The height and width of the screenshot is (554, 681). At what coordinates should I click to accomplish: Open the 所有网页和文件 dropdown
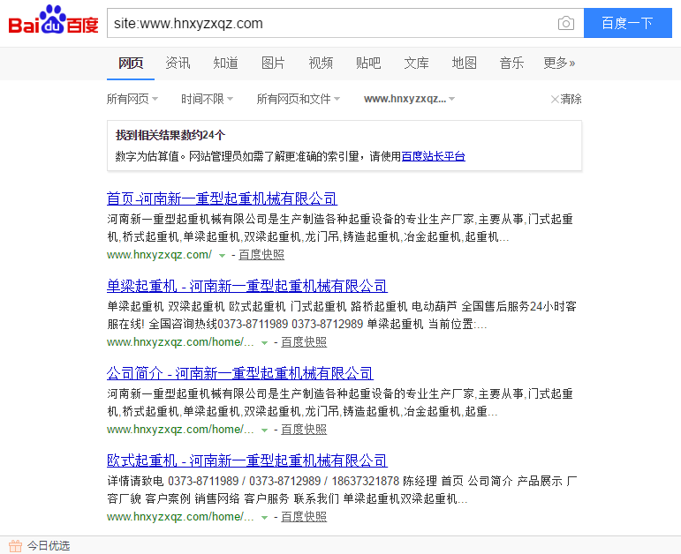tap(299, 100)
